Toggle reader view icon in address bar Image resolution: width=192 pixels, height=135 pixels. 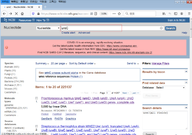pyautogui.click(x=96, y=14)
